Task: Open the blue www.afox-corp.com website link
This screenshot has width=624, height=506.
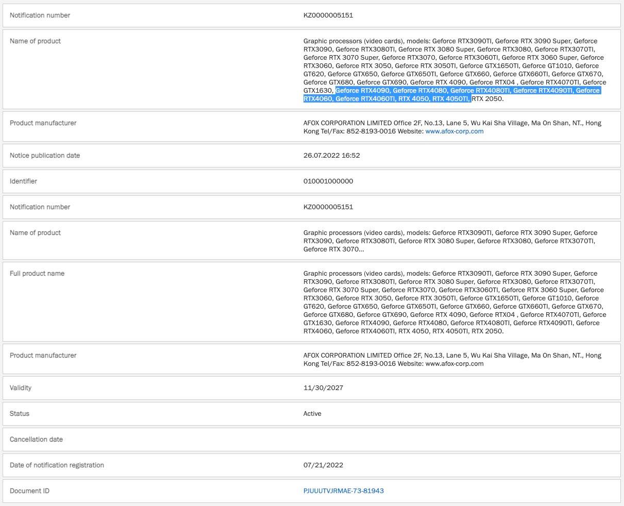Action: coord(454,131)
